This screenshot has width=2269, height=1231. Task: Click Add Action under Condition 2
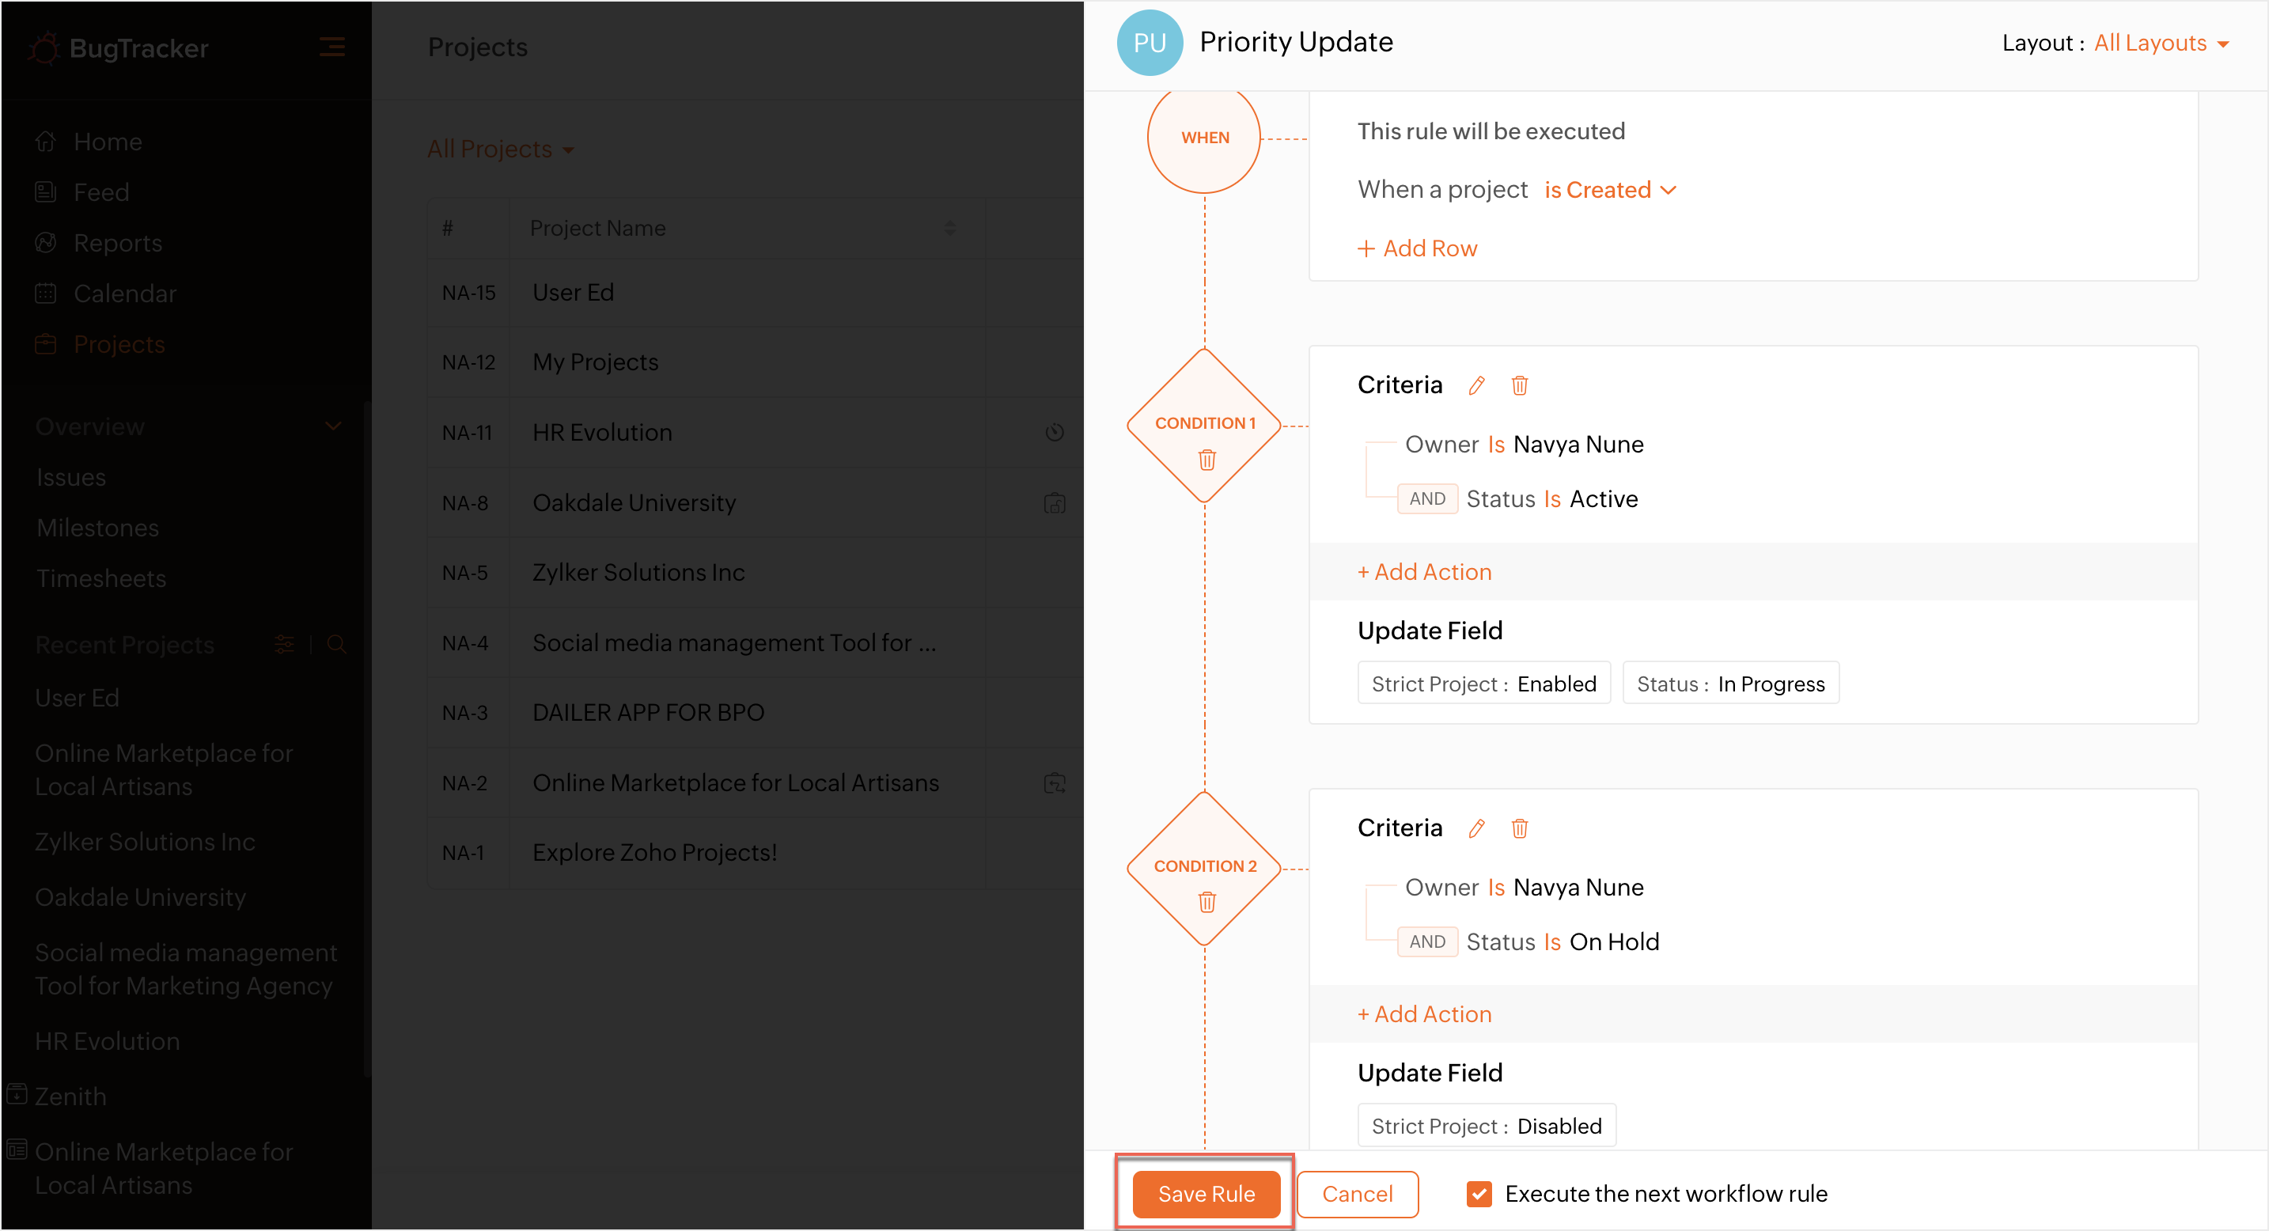coord(1424,1014)
